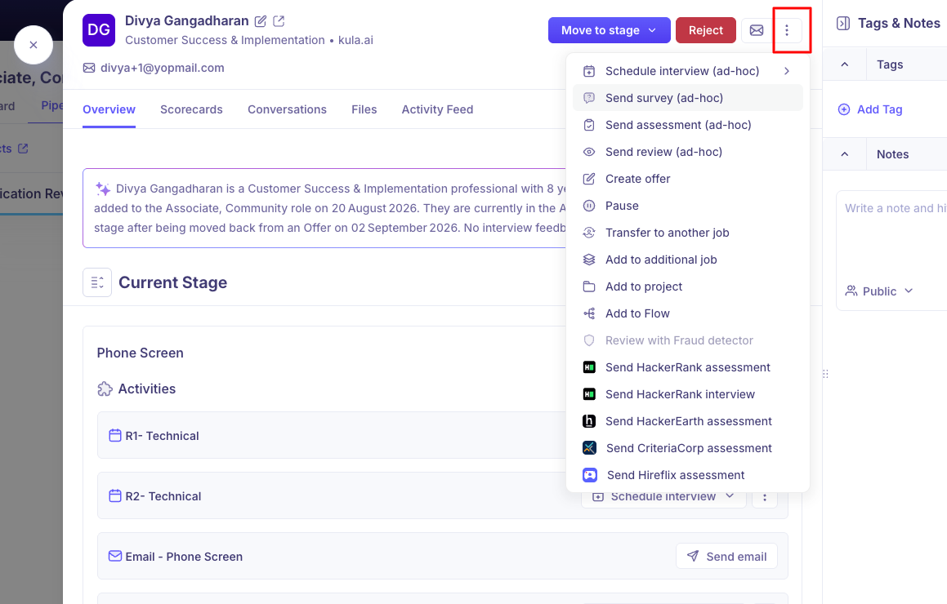Click the Current Stage list toggle icon
947x604 pixels.
pos(97,282)
